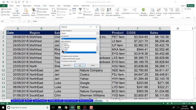Open the Use function Sum dropdown

[x=97, y=39]
